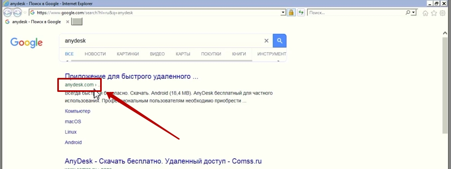The height and width of the screenshot is (169, 451).
Task: Click the scrollbar up arrow at top
Action: tap(445, 33)
